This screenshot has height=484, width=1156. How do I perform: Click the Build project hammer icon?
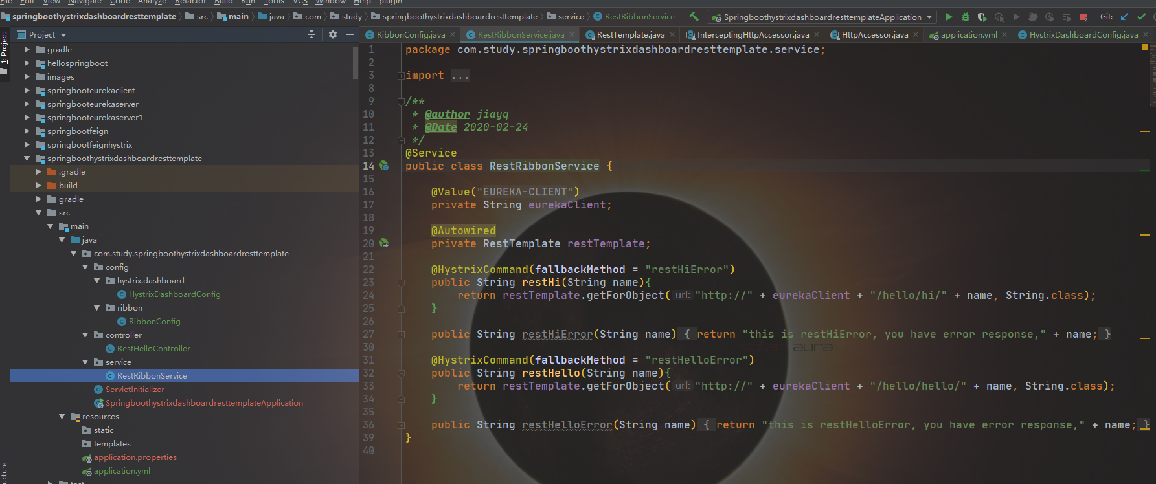pos(694,17)
